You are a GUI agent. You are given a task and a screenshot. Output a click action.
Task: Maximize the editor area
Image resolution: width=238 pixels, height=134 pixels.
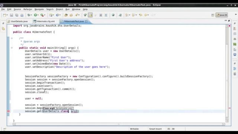click(229, 20)
